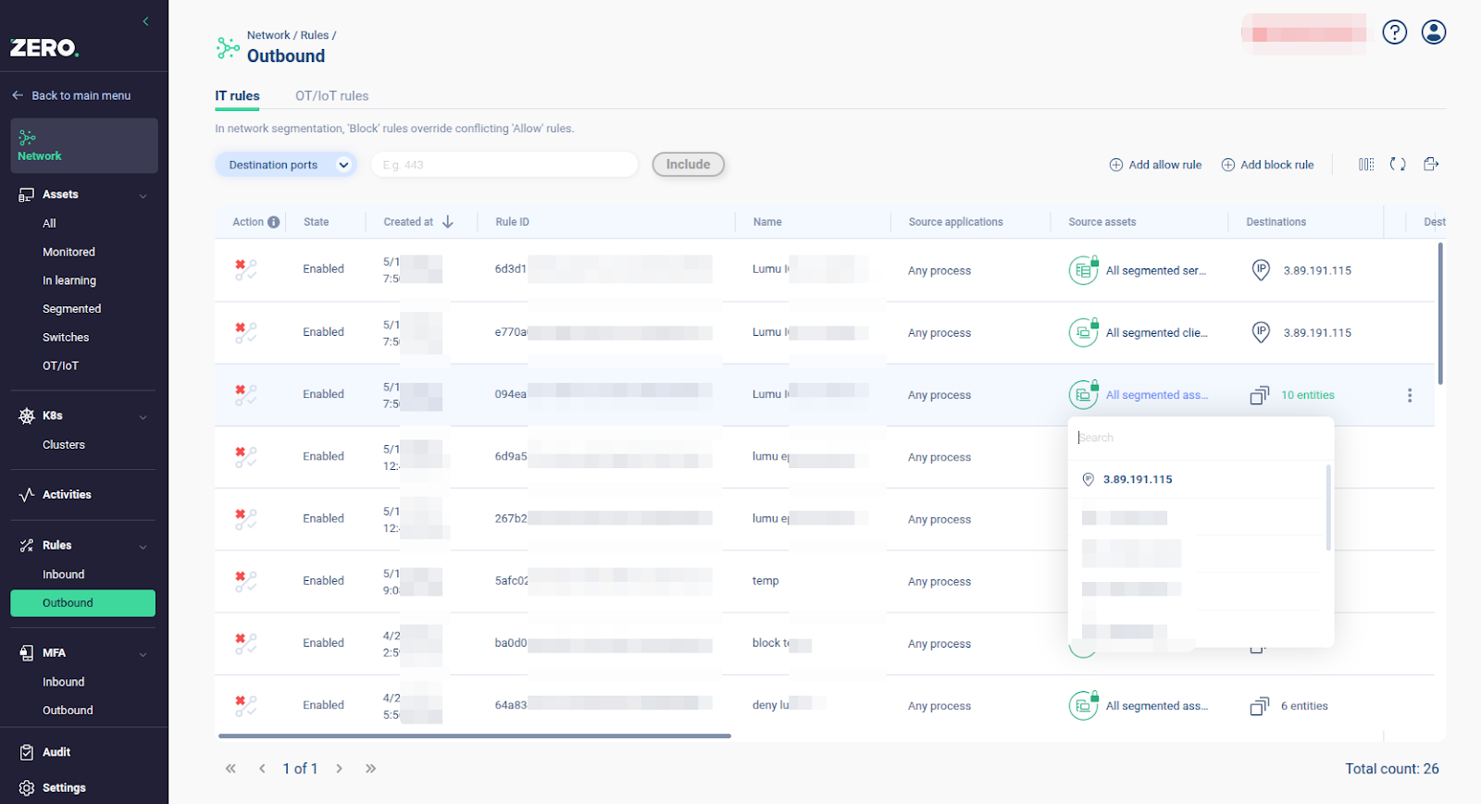1481x804 pixels.
Task: Open Inbound under Rules in sidebar
Action: (x=63, y=575)
